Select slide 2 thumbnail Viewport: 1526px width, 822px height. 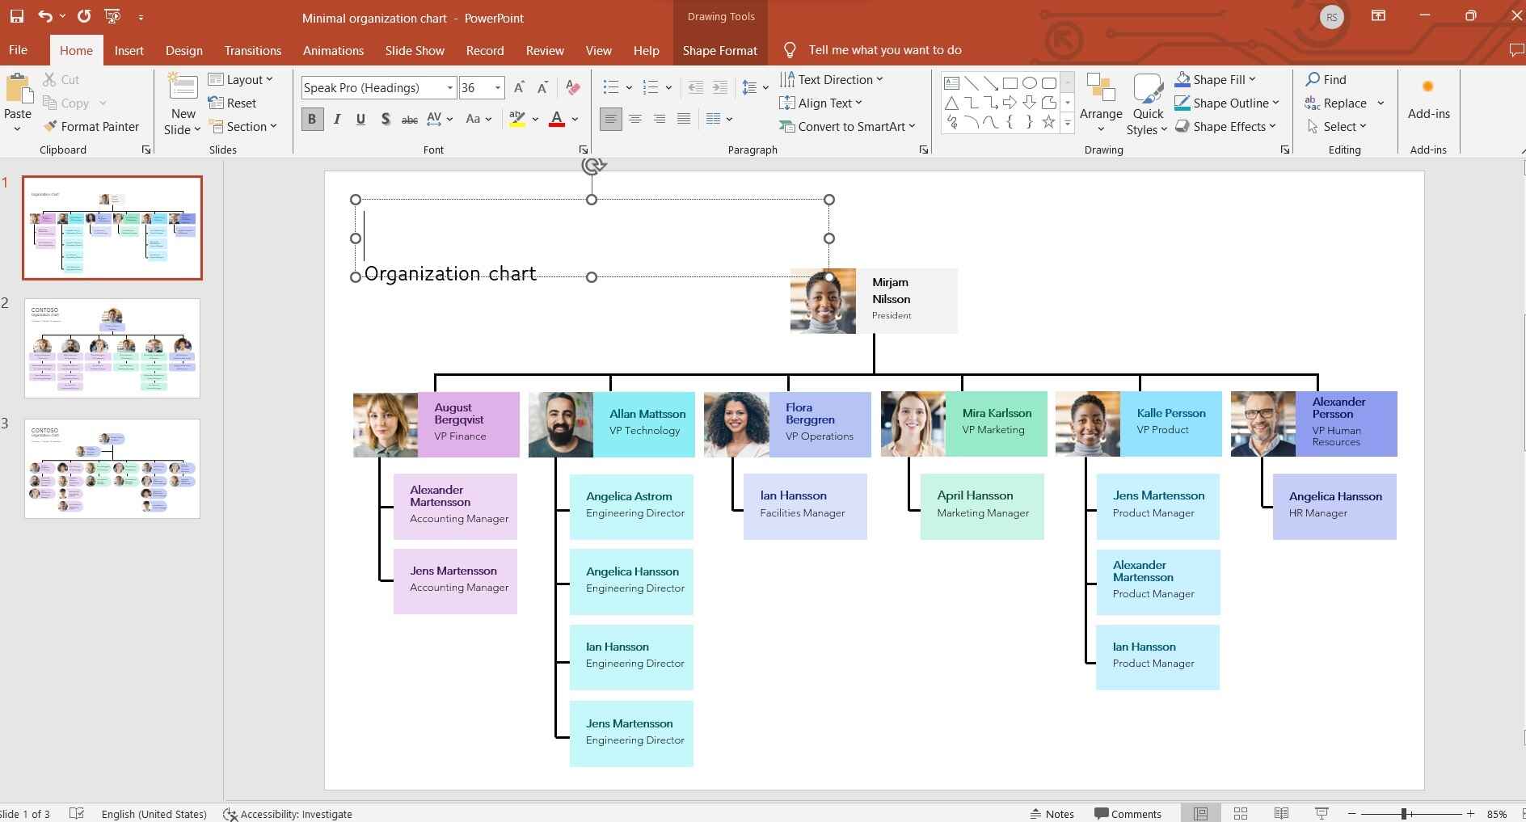click(x=112, y=348)
